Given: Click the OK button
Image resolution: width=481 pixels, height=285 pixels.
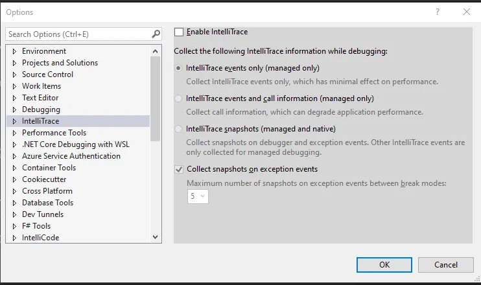Looking at the screenshot, I should coord(384,264).
